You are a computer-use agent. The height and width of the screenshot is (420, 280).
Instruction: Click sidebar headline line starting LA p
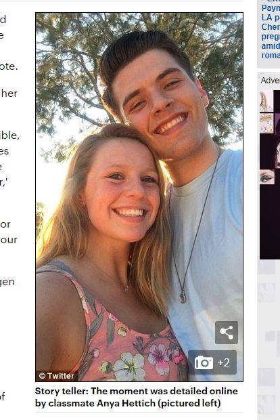point(271,18)
